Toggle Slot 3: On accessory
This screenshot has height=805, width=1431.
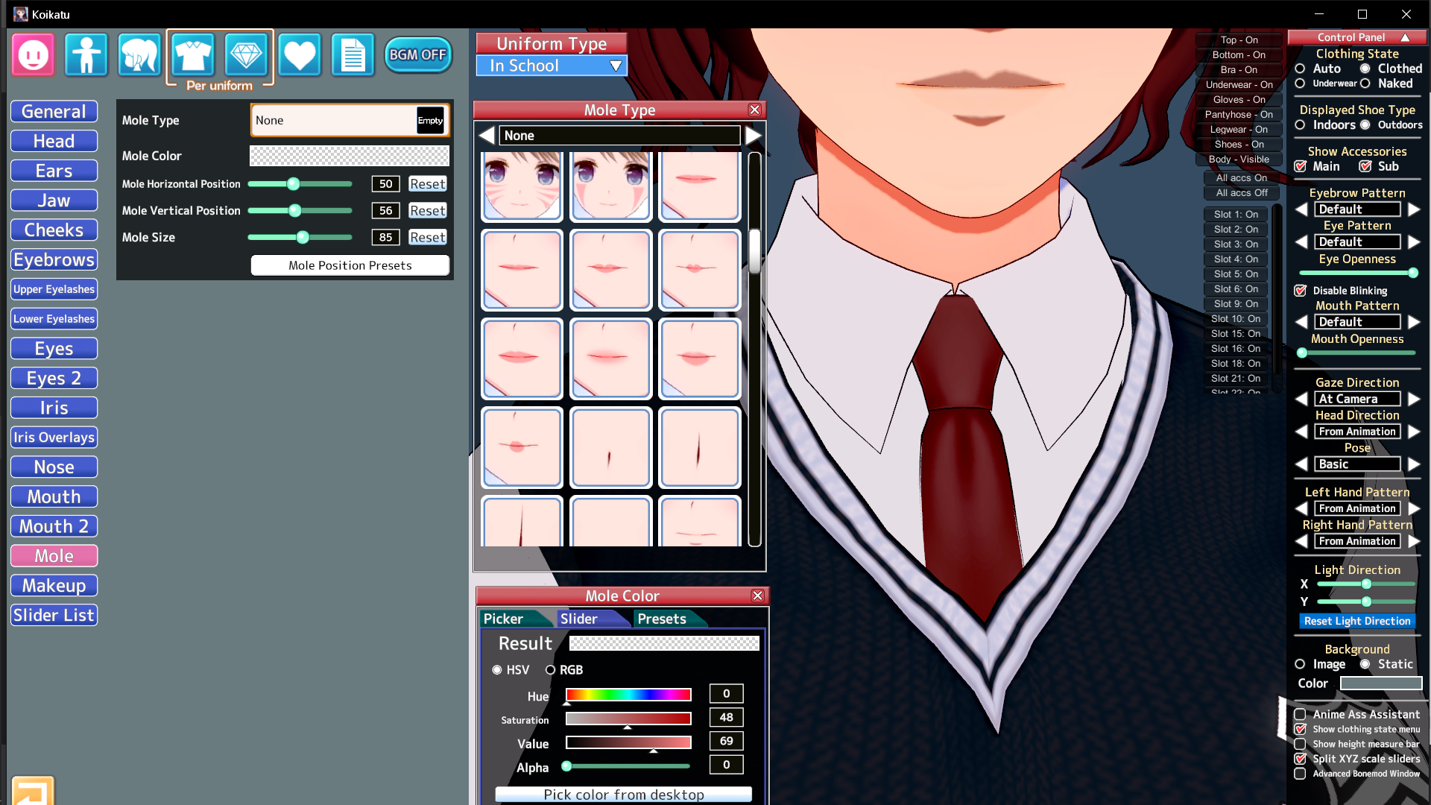click(x=1236, y=244)
